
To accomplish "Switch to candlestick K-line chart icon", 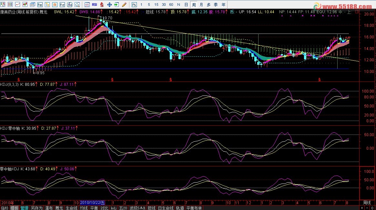I will click(25, 4).
